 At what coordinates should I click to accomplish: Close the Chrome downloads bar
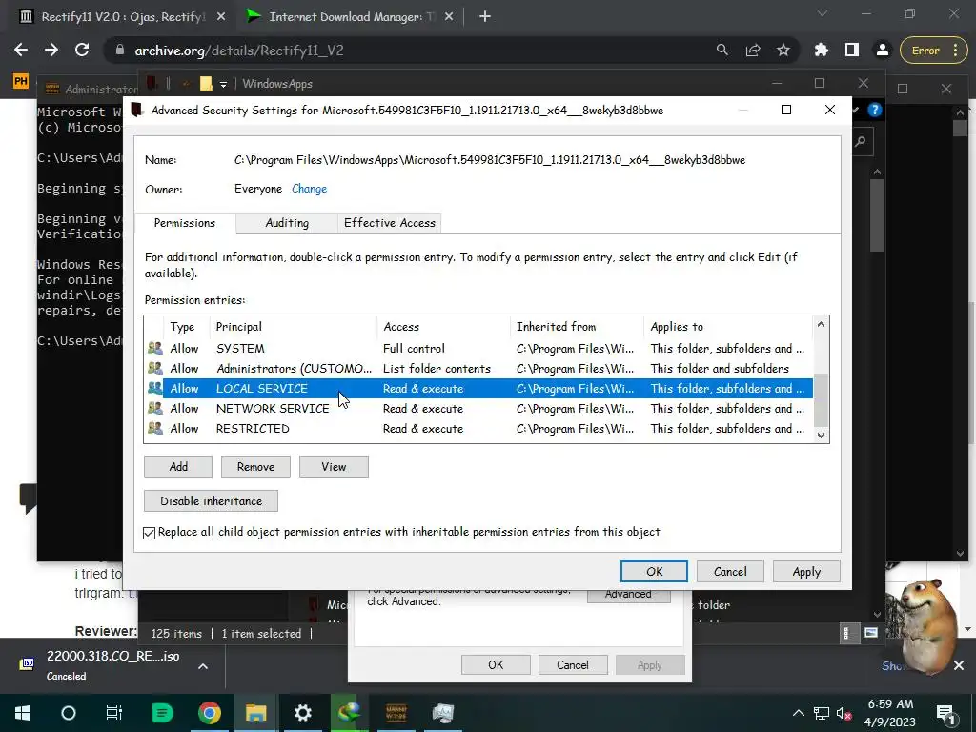(959, 666)
